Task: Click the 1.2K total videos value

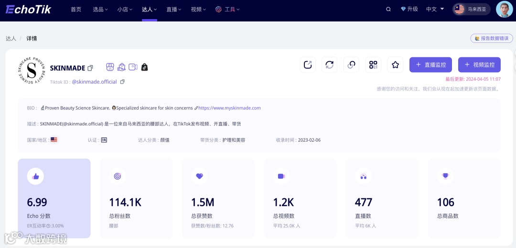Action: (x=284, y=202)
